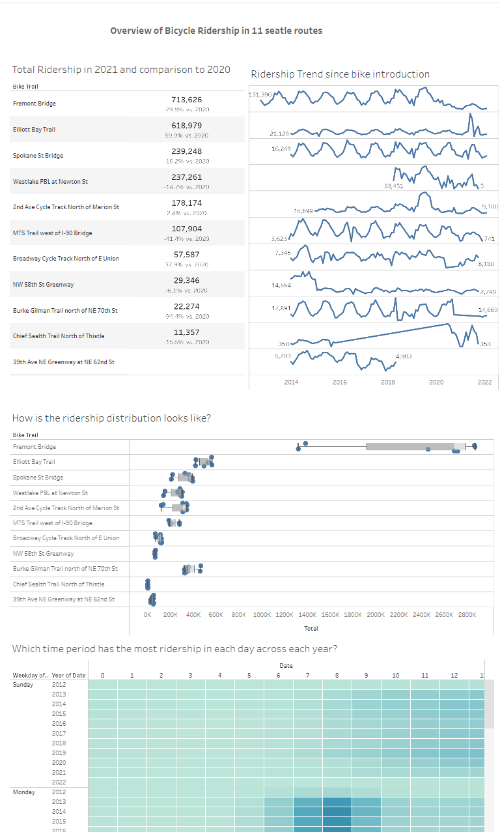Select the Sunday weekday header in heatmap
The height and width of the screenshot is (832, 500).
(23, 685)
